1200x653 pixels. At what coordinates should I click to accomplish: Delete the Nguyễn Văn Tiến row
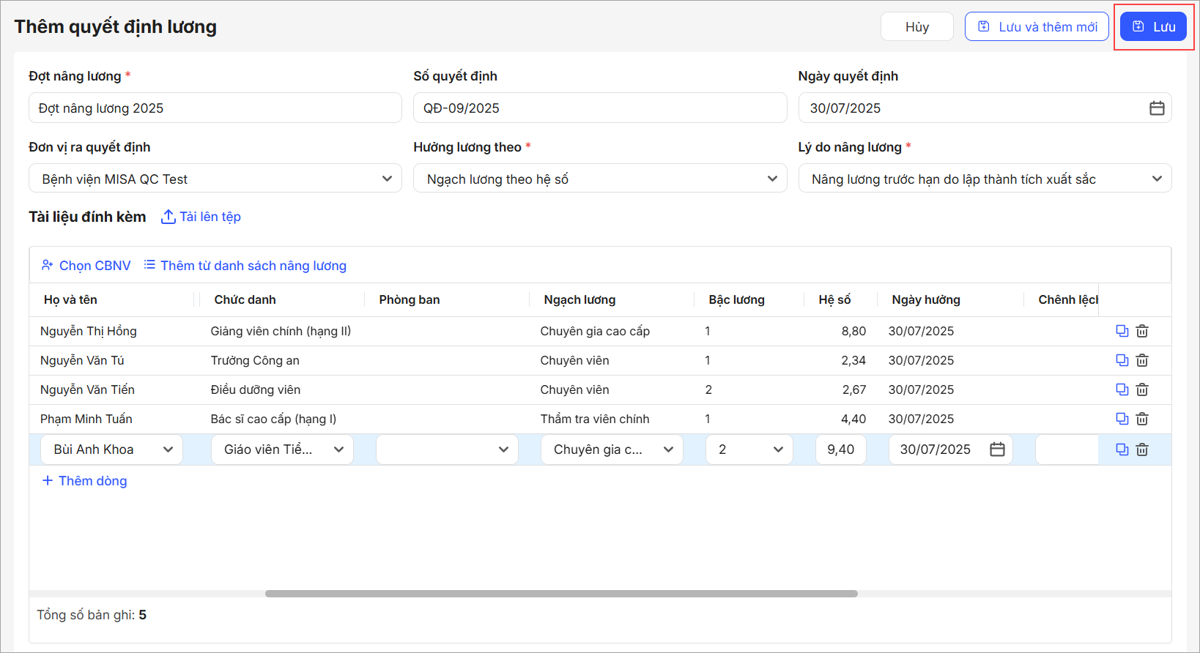[1142, 389]
